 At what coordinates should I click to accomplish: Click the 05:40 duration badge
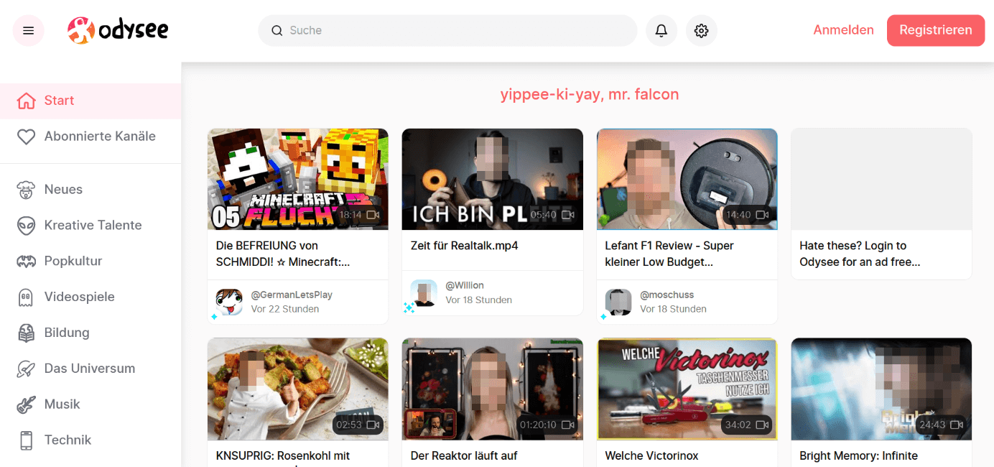pos(553,215)
